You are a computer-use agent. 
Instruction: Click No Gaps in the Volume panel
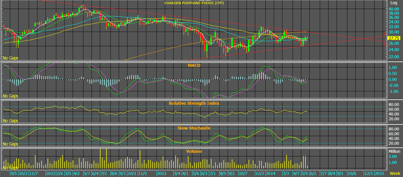click(x=10, y=168)
